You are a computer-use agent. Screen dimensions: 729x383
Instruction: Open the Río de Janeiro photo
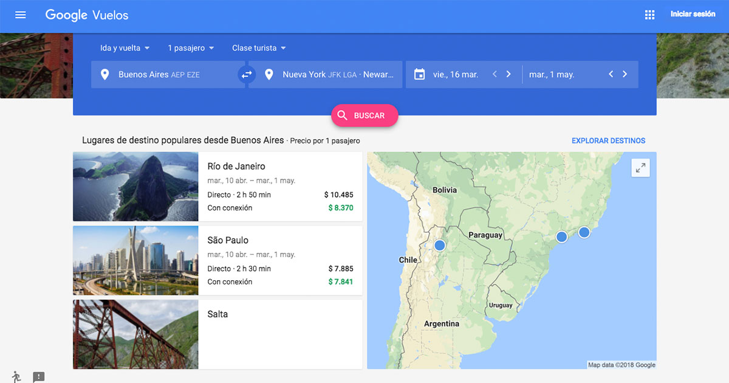135,187
